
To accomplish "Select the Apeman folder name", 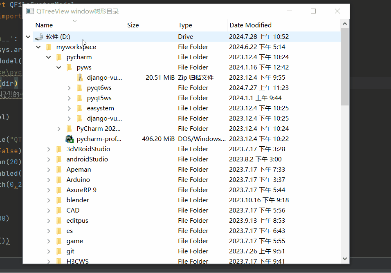I will tap(79, 169).
